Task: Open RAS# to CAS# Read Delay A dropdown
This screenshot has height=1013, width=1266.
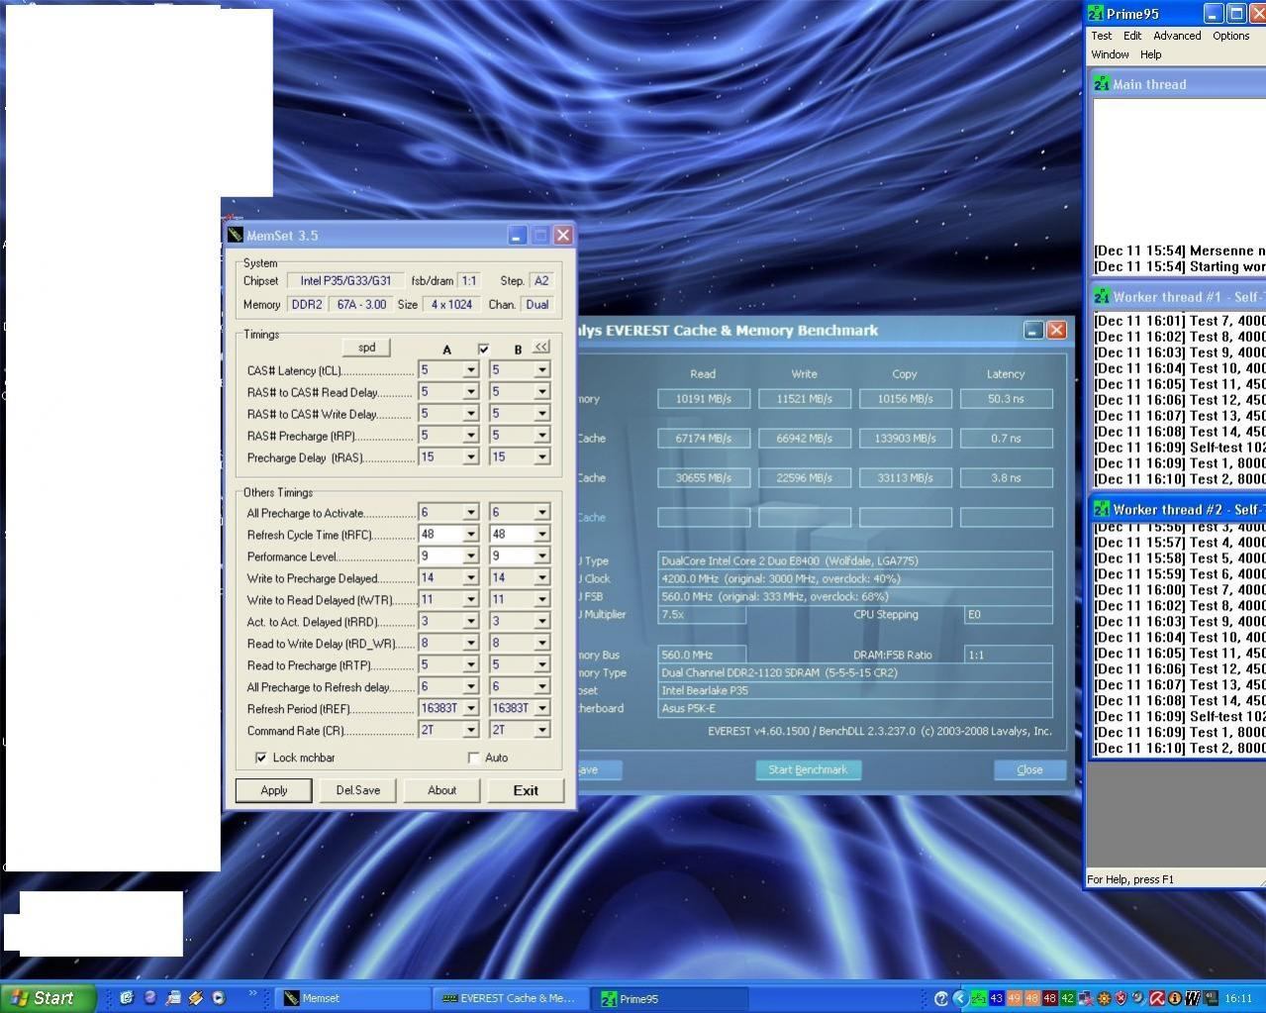Action: (470, 392)
